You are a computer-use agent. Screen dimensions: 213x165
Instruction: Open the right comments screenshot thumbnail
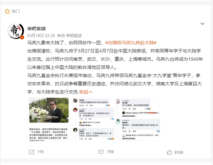tap(138, 119)
